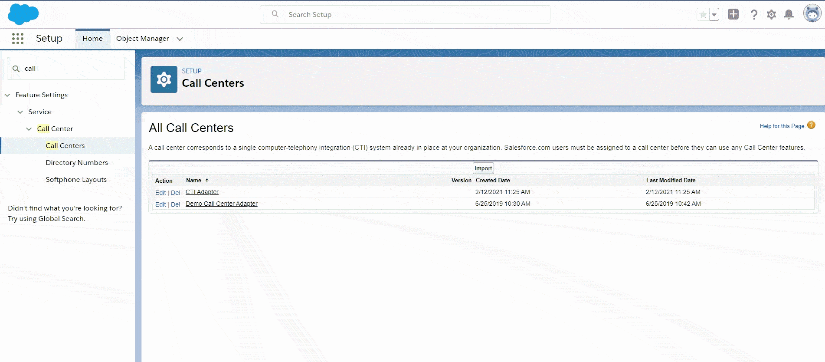Click the Version column header
The width and height of the screenshot is (825, 362).
tap(461, 180)
